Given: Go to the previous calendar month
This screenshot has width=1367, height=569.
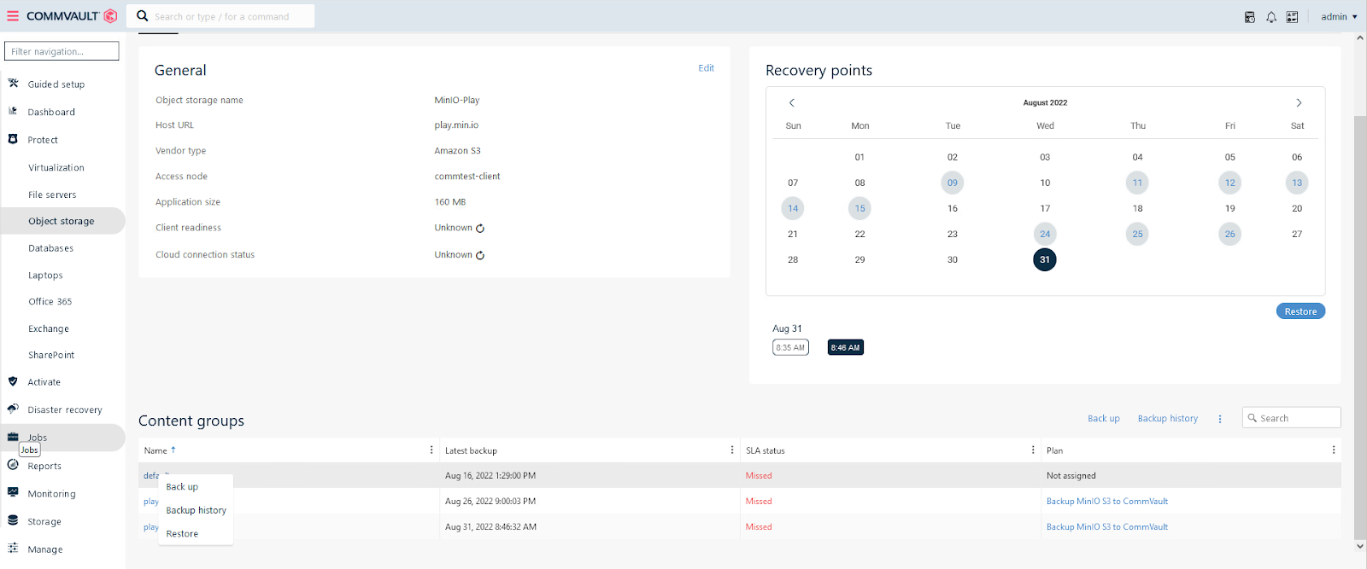Looking at the screenshot, I should [792, 103].
